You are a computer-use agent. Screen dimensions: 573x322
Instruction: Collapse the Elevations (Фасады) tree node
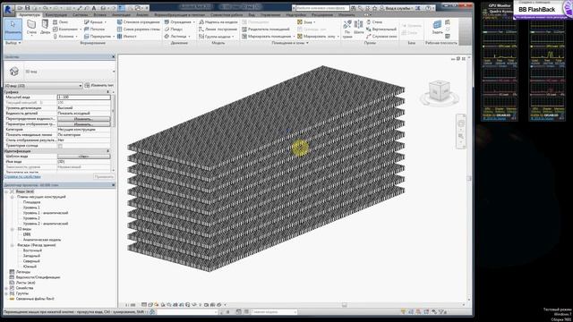click(x=12, y=245)
